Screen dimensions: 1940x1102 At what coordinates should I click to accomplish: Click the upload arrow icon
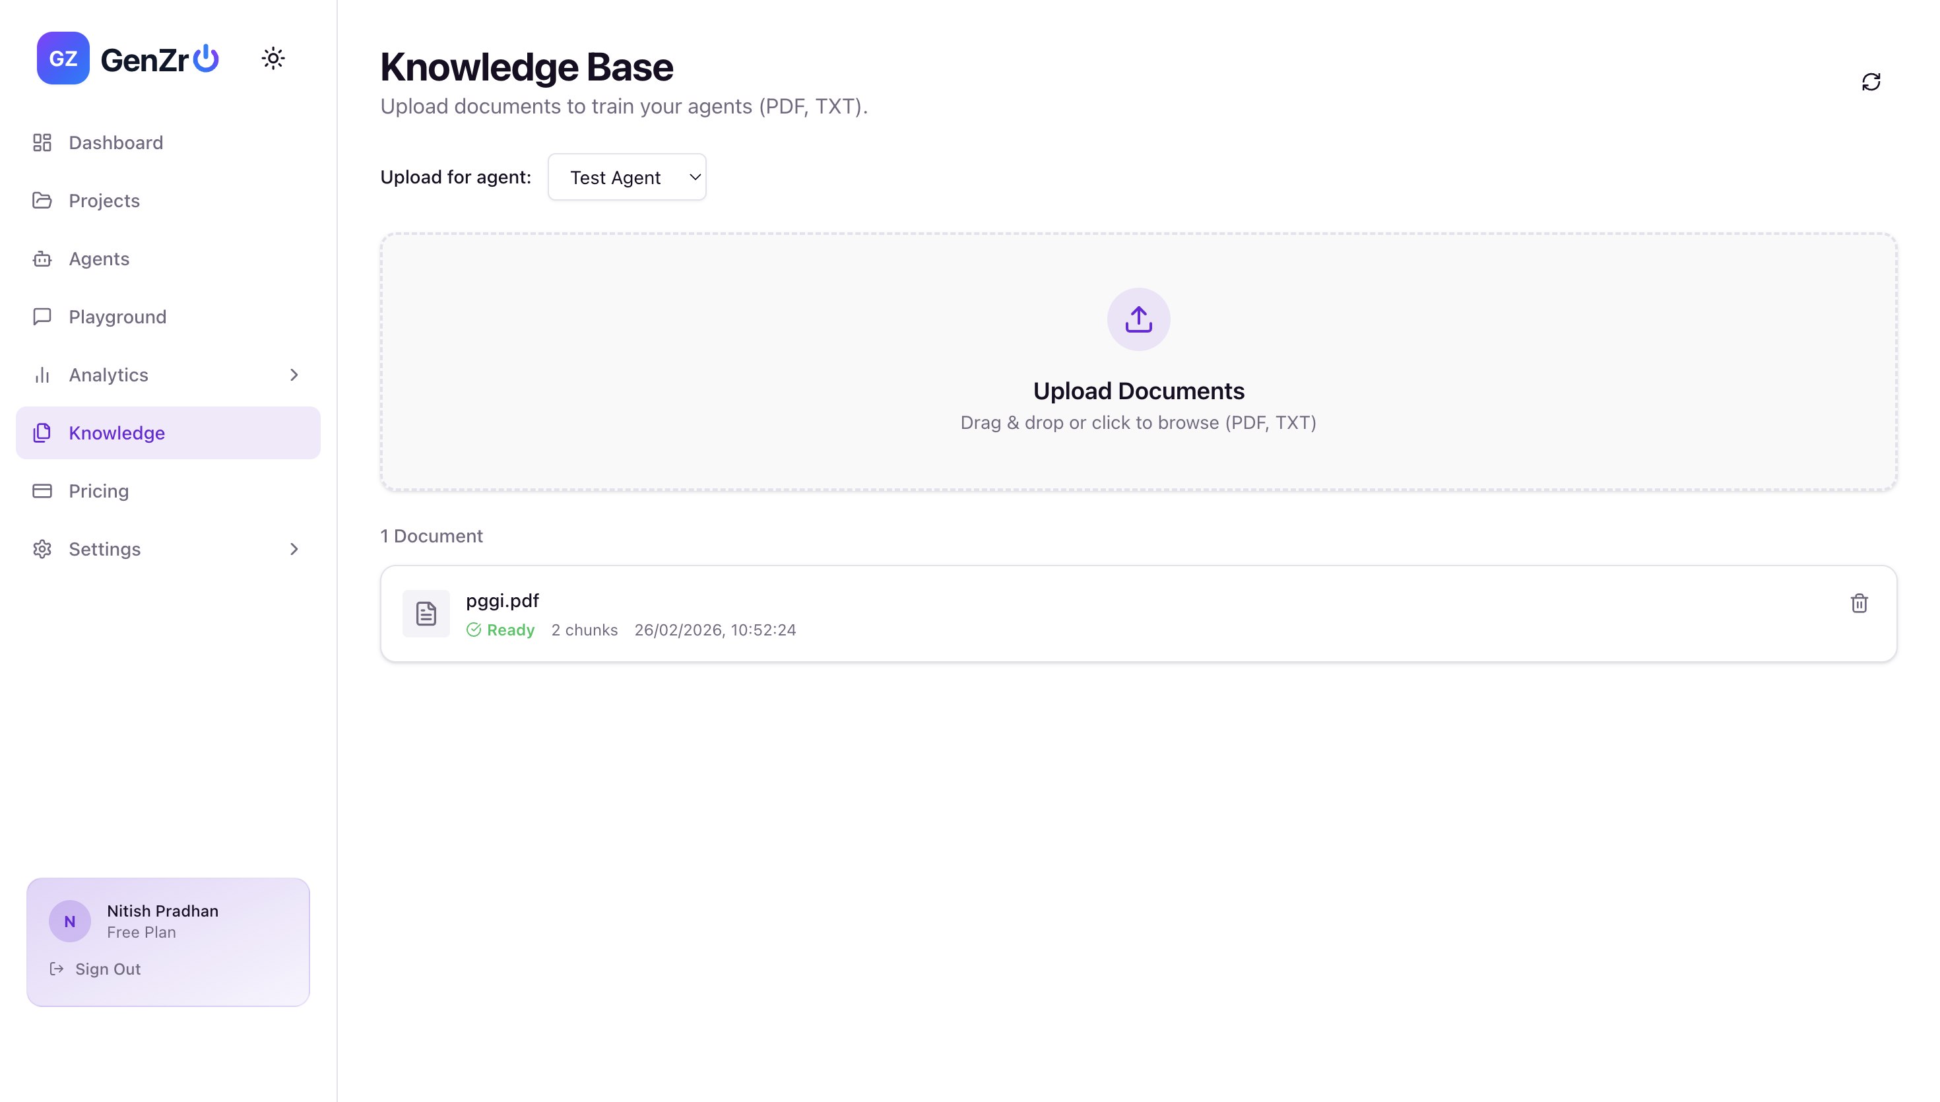coord(1138,319)
